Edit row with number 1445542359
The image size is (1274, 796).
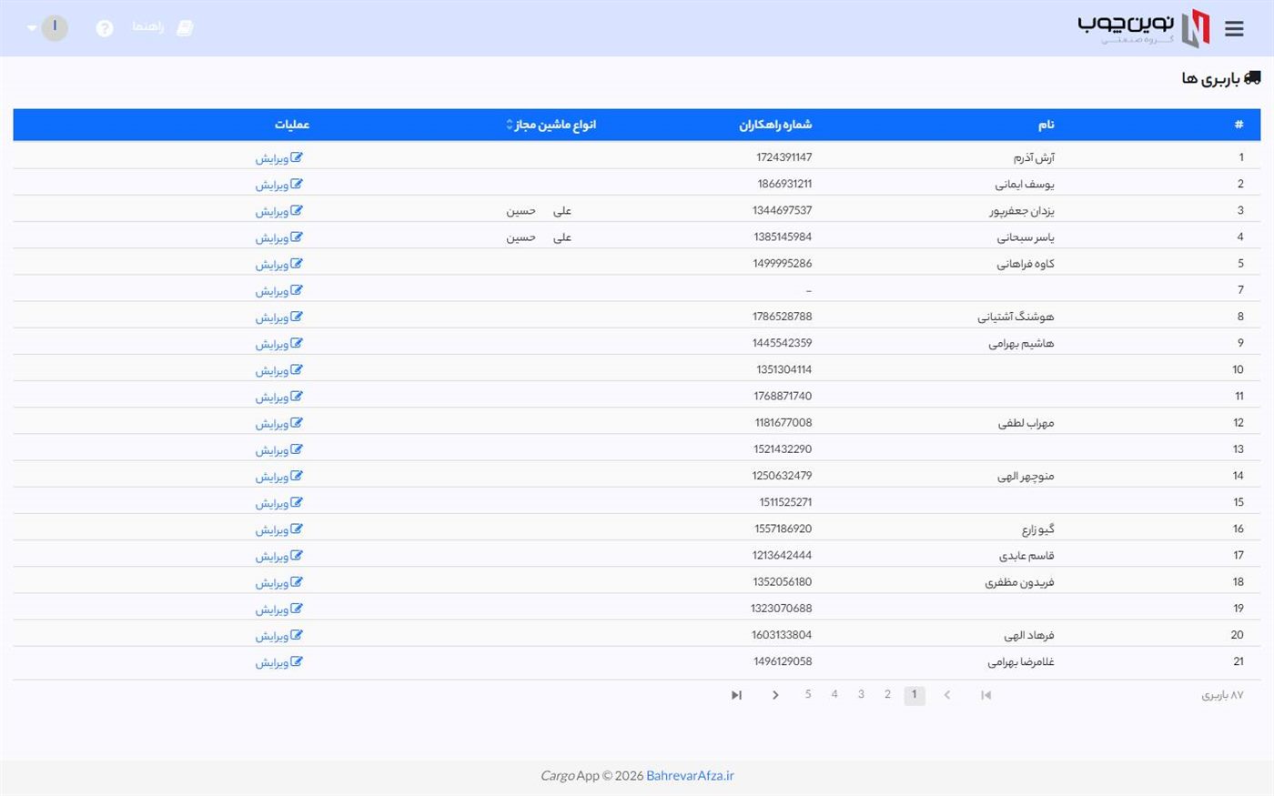tap(278, 343)
